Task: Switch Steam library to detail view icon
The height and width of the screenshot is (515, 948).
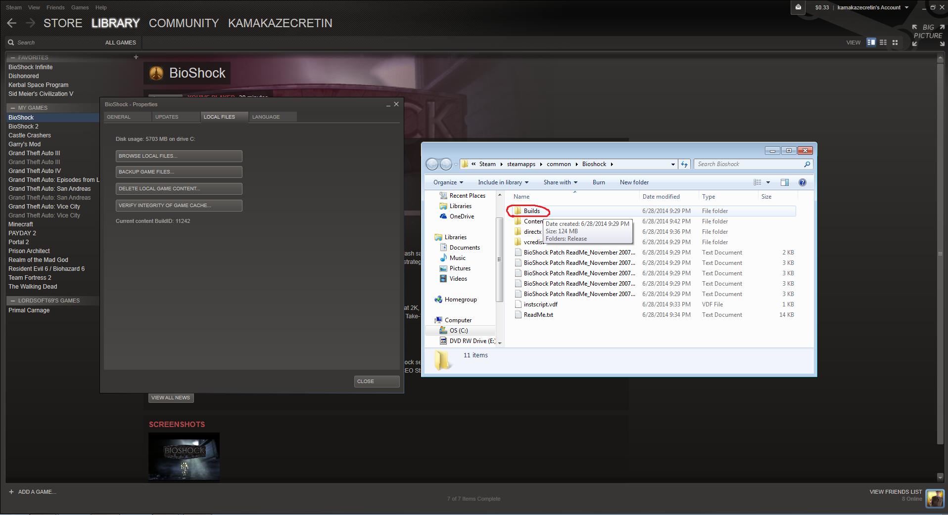Action: coord(871,43)
